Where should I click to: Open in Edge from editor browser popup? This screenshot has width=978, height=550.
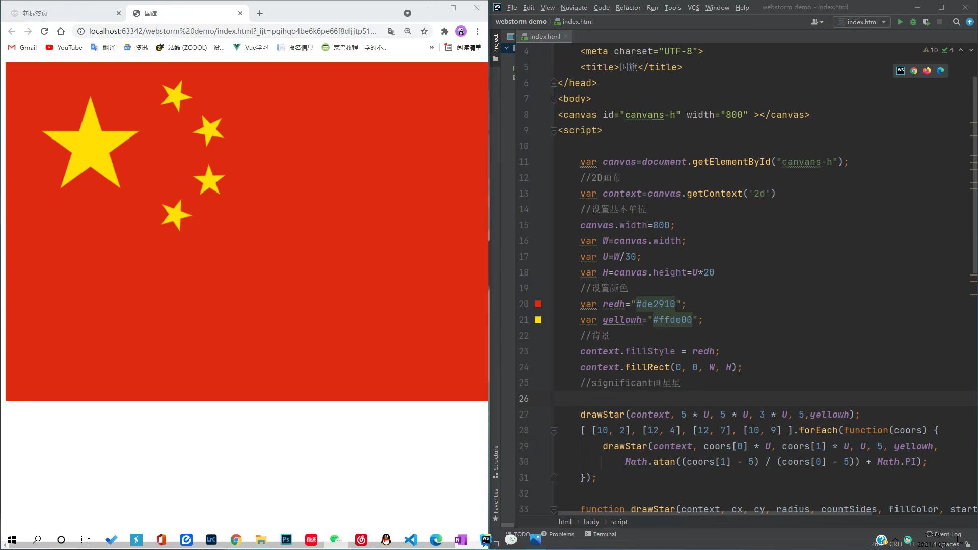tap(940, 71)
